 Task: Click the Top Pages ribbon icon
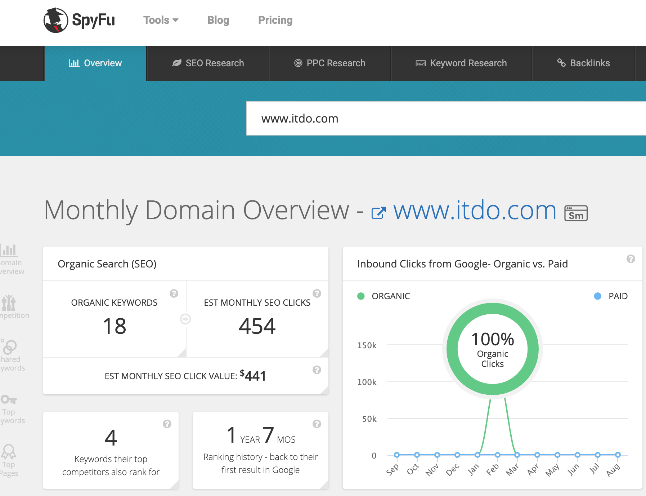pyautogui.click(x=9, y=452)
